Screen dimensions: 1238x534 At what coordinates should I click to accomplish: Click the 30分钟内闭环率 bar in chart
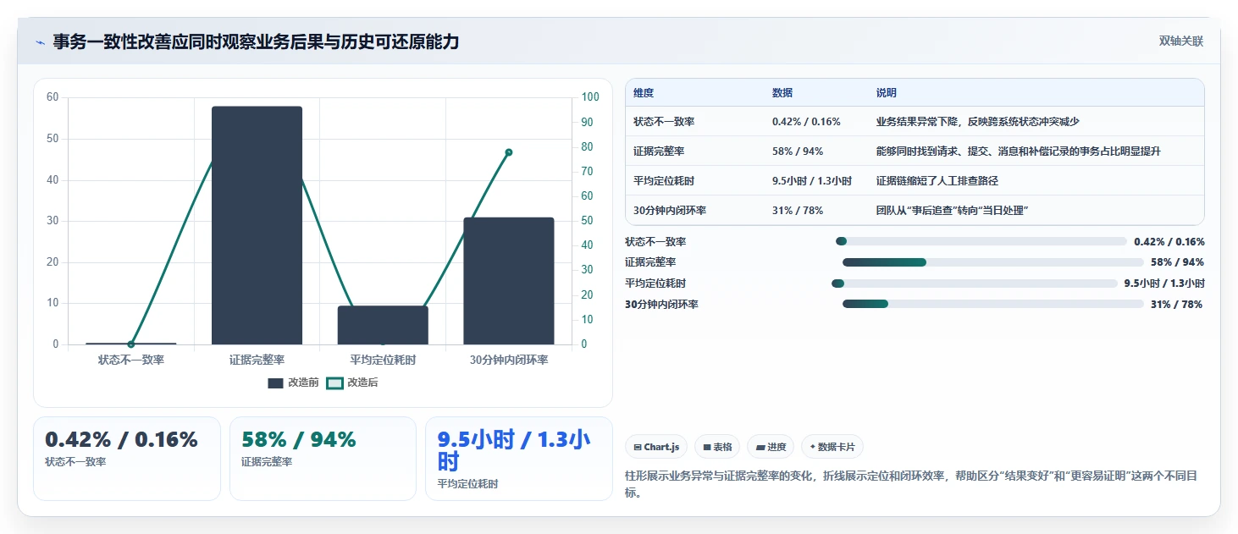pos(508,281)
